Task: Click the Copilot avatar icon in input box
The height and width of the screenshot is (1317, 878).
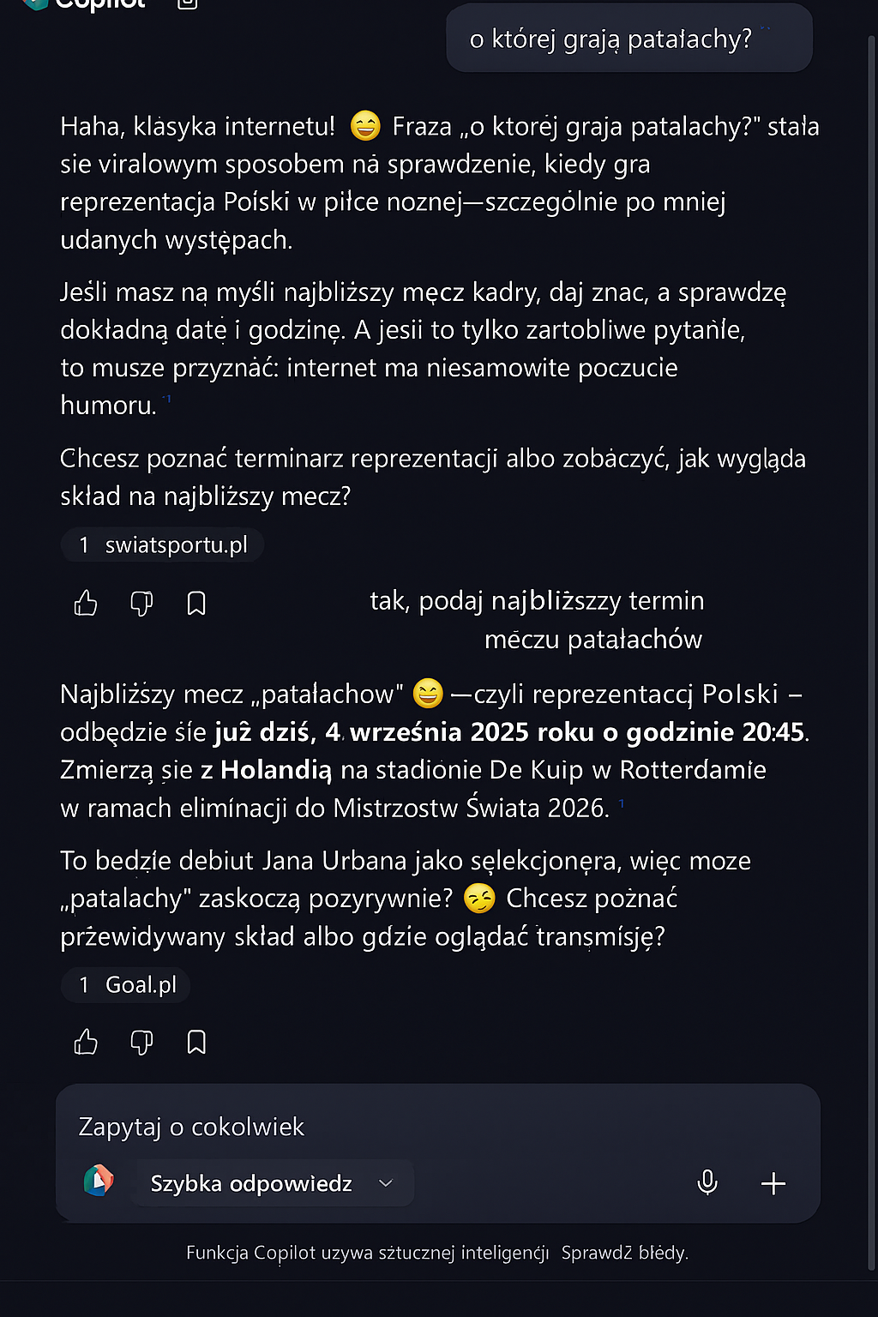Action: pyautogui.click(x=99, y=1182)
